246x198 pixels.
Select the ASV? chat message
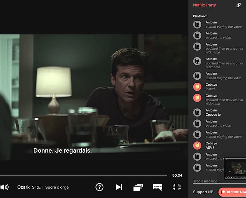click(x=210, y=148)
